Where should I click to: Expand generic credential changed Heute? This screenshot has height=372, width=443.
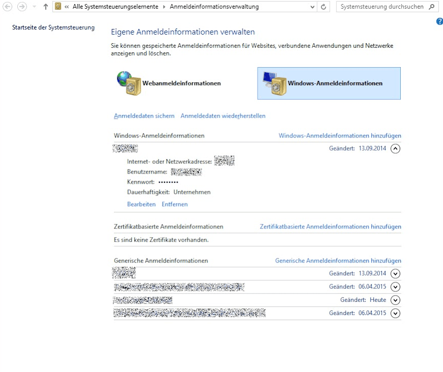point(395,300)
